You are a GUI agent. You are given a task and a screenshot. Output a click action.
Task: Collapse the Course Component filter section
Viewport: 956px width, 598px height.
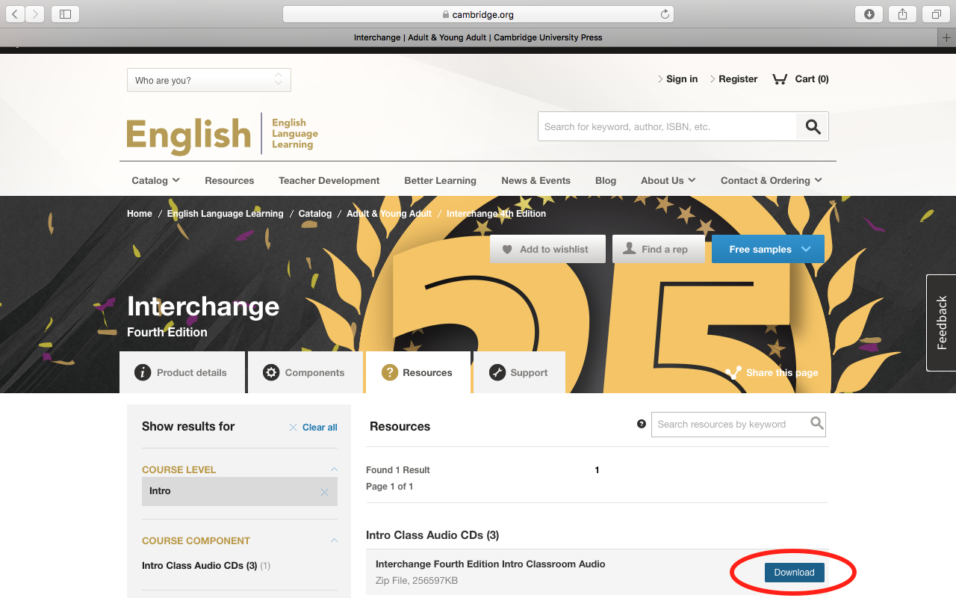pyautogui.click(x=334, y=540)
